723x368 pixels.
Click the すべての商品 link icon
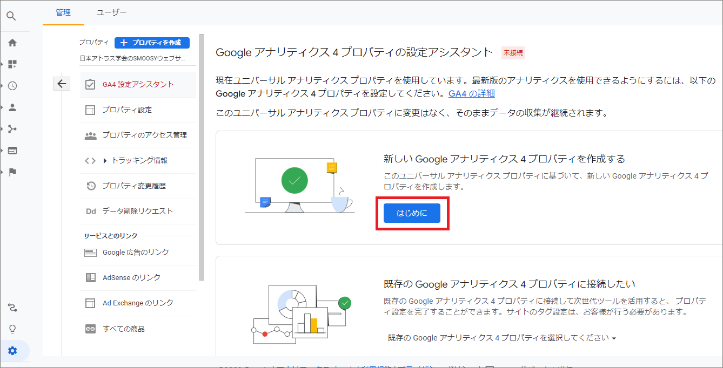[x=90, y=329]
